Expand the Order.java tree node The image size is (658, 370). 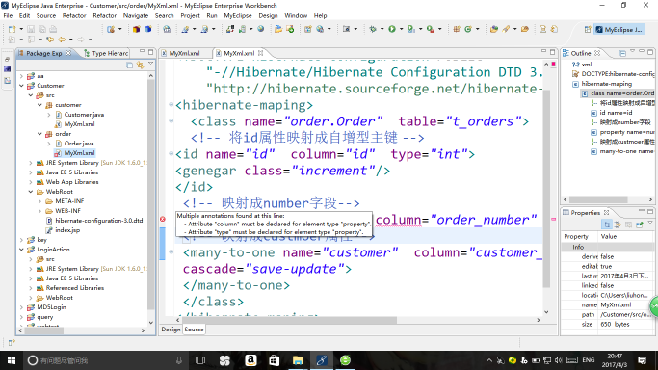(x=49, y=144)
